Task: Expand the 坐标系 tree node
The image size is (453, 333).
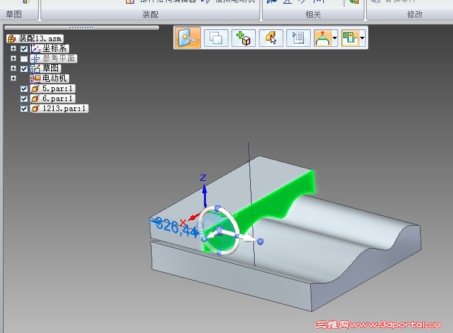Action: click(x=13, y=48)
